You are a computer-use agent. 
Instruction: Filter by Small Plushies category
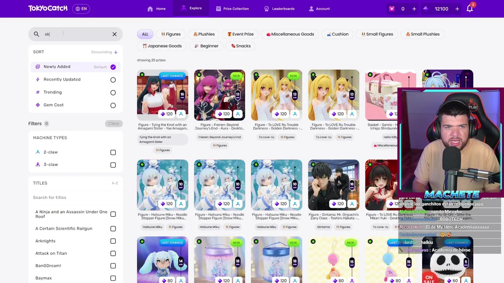pos(422,34)
